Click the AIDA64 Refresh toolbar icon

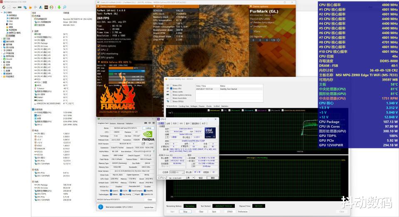pos(4,7)
